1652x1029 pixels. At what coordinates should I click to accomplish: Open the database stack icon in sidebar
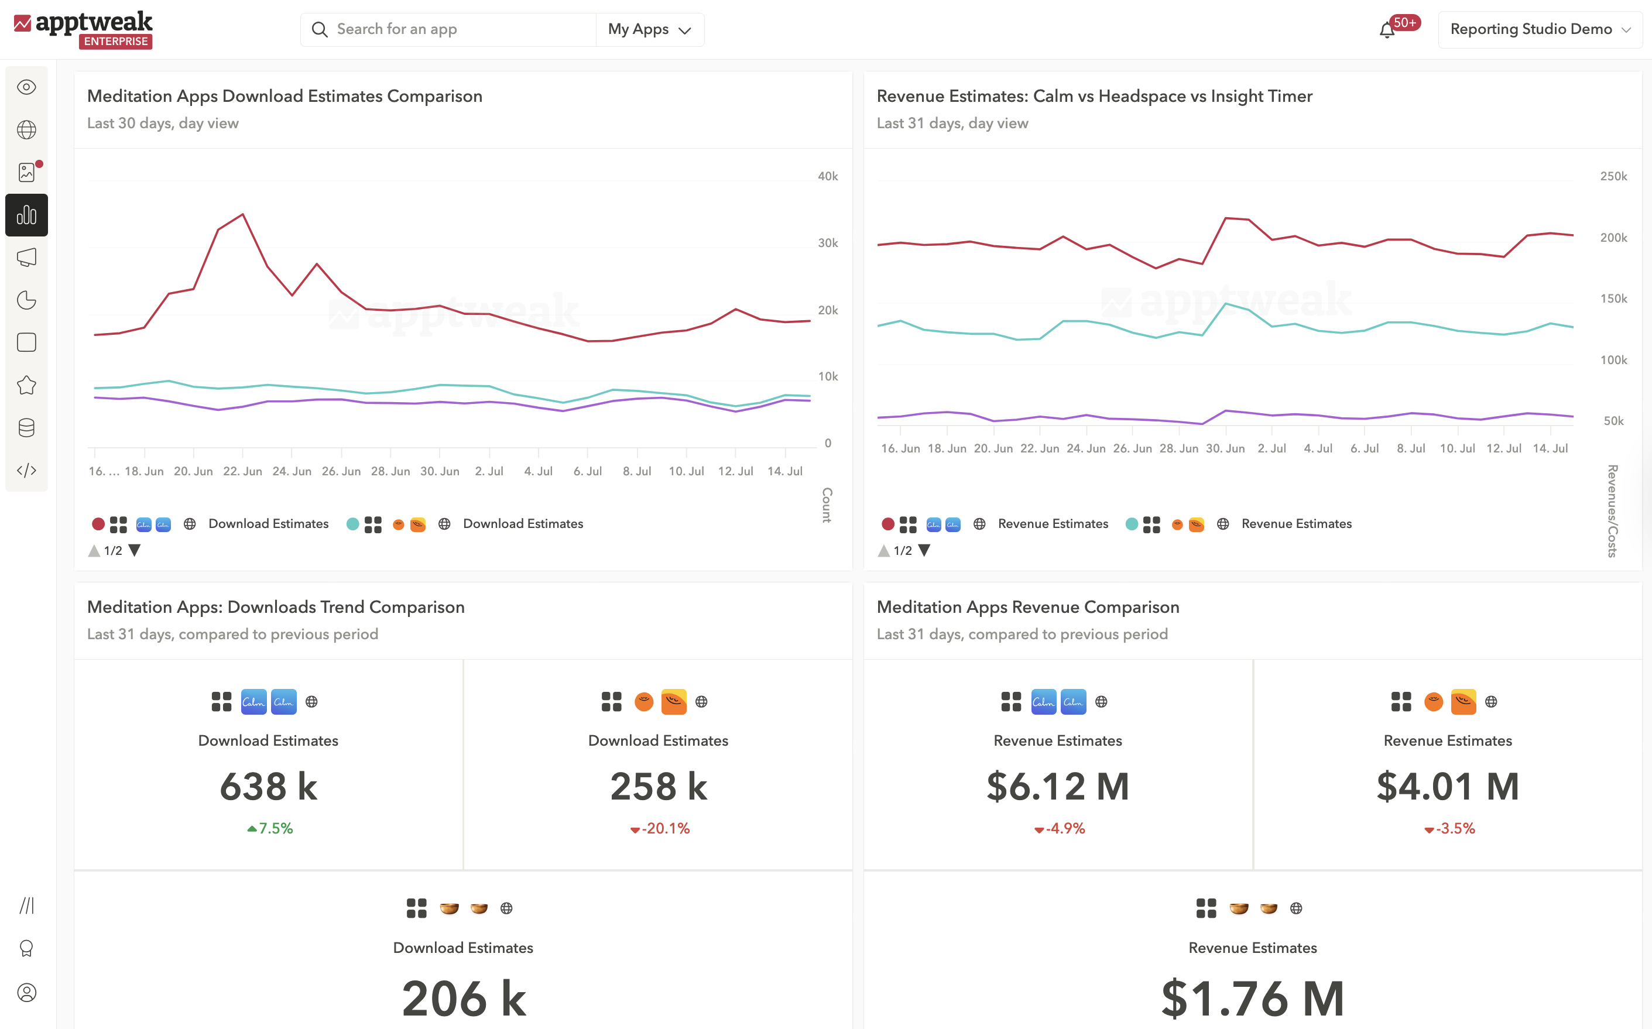pyautogui.click(x=26, y=427)
